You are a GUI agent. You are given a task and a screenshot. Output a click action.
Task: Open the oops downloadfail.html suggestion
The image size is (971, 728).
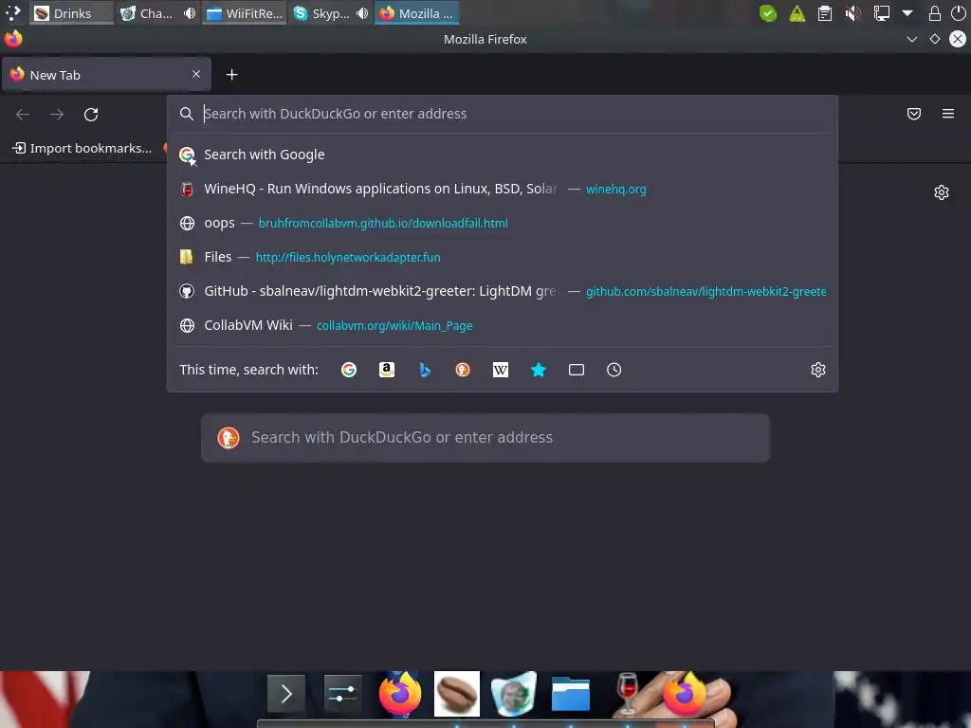(x=503, y=223)
